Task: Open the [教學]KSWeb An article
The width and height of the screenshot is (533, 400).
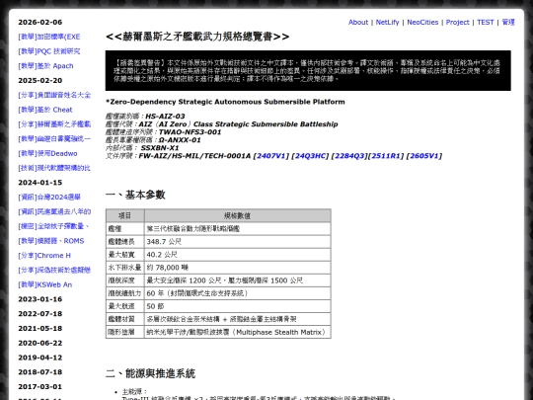Action: (45, 284)
